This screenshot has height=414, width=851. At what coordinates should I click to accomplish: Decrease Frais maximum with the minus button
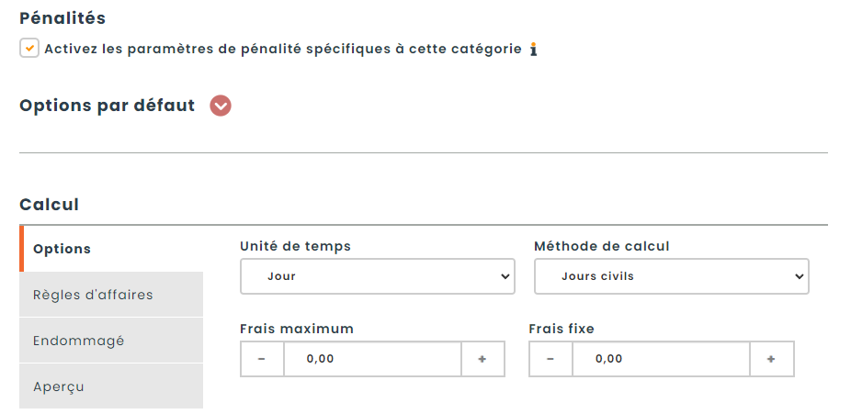pos(262,359)
